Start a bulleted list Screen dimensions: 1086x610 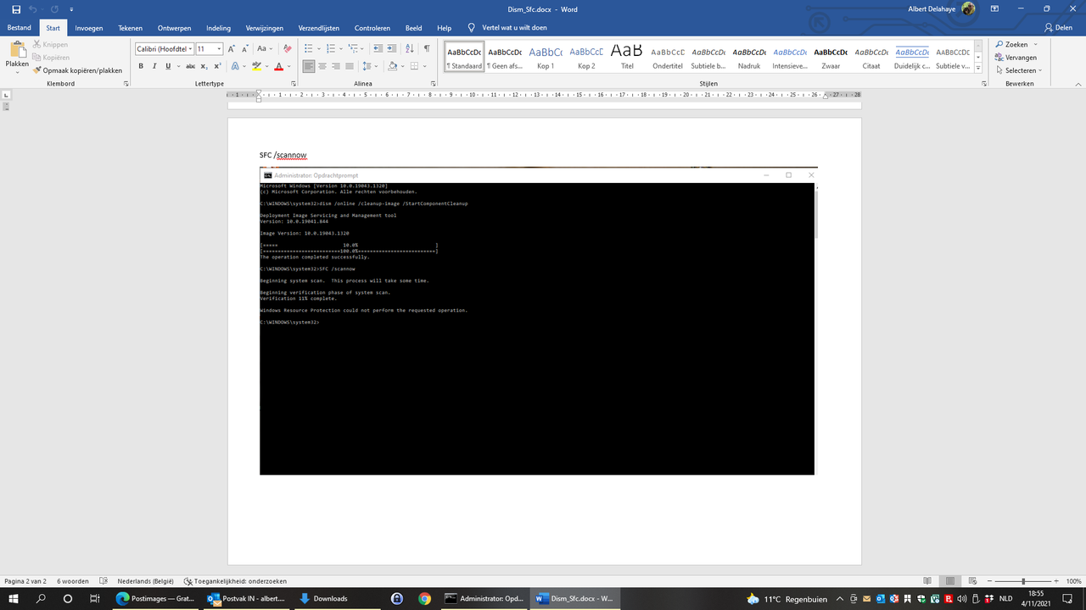click(308, 49)
